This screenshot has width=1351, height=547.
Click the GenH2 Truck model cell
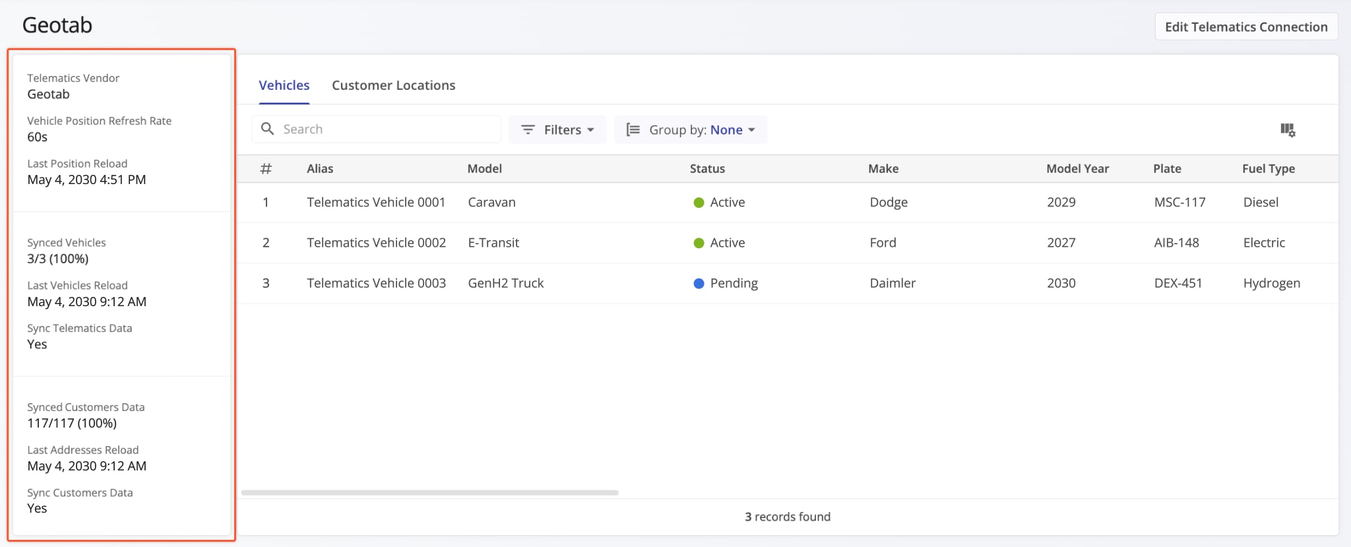pos(506,283)
